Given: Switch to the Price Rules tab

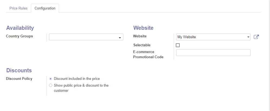Looking at the screenshot, I should (18, 8).
